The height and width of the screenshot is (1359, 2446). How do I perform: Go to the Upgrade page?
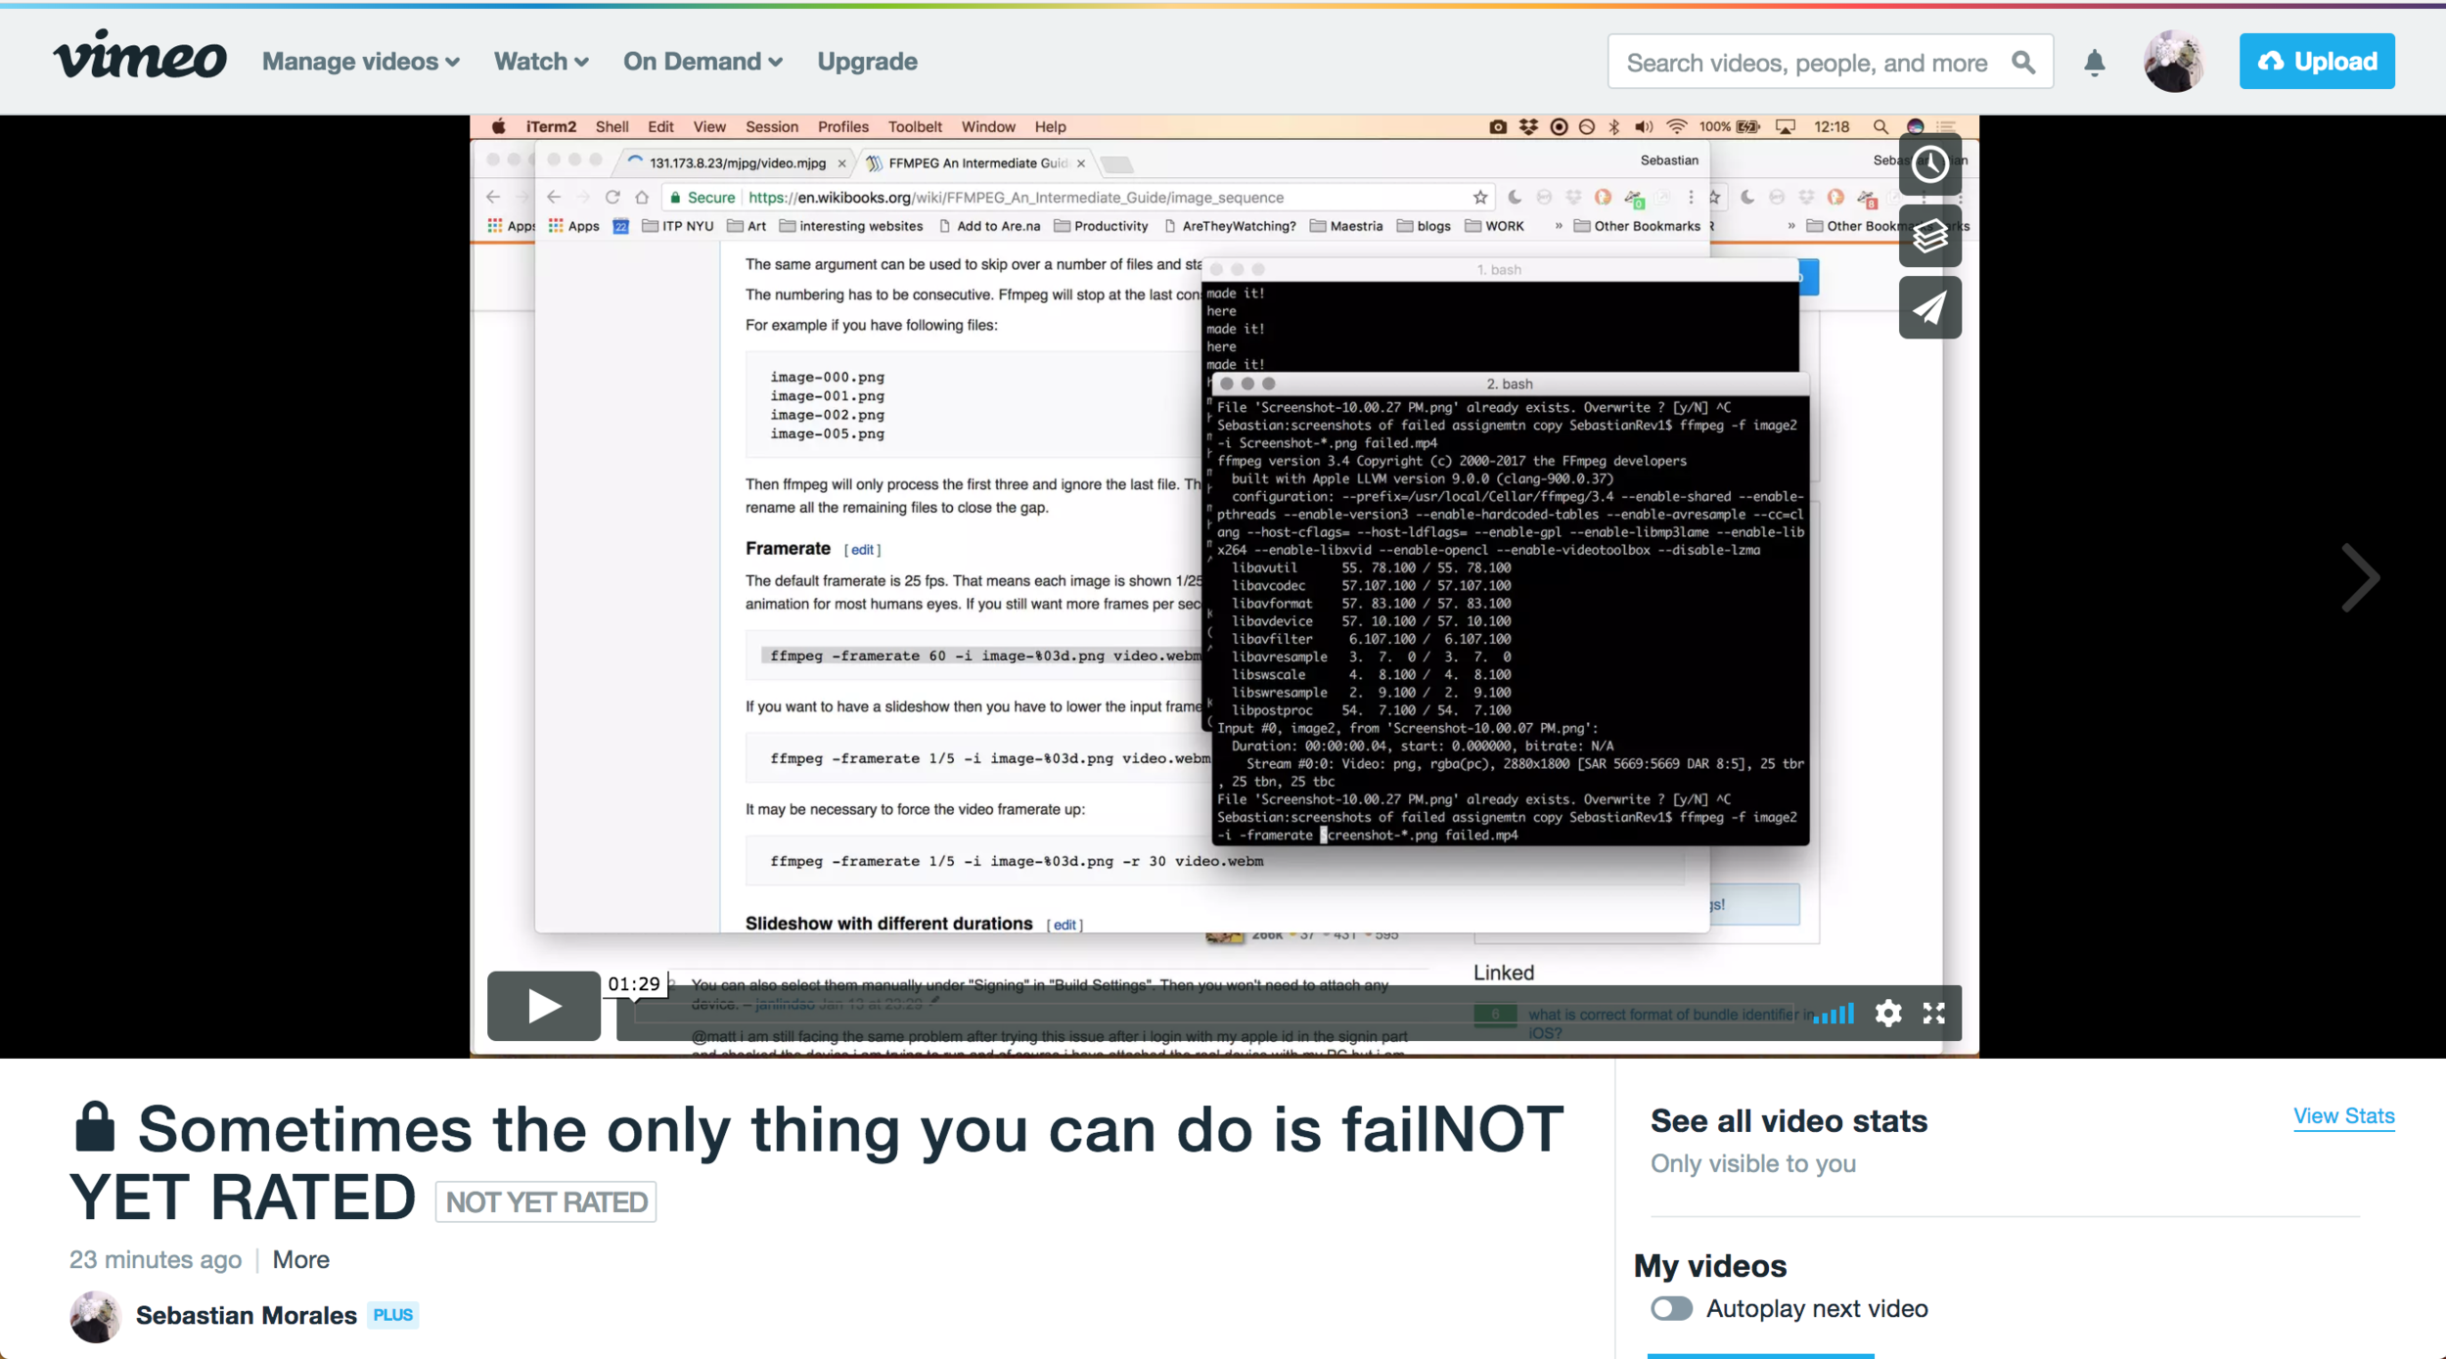coord(867,62)
